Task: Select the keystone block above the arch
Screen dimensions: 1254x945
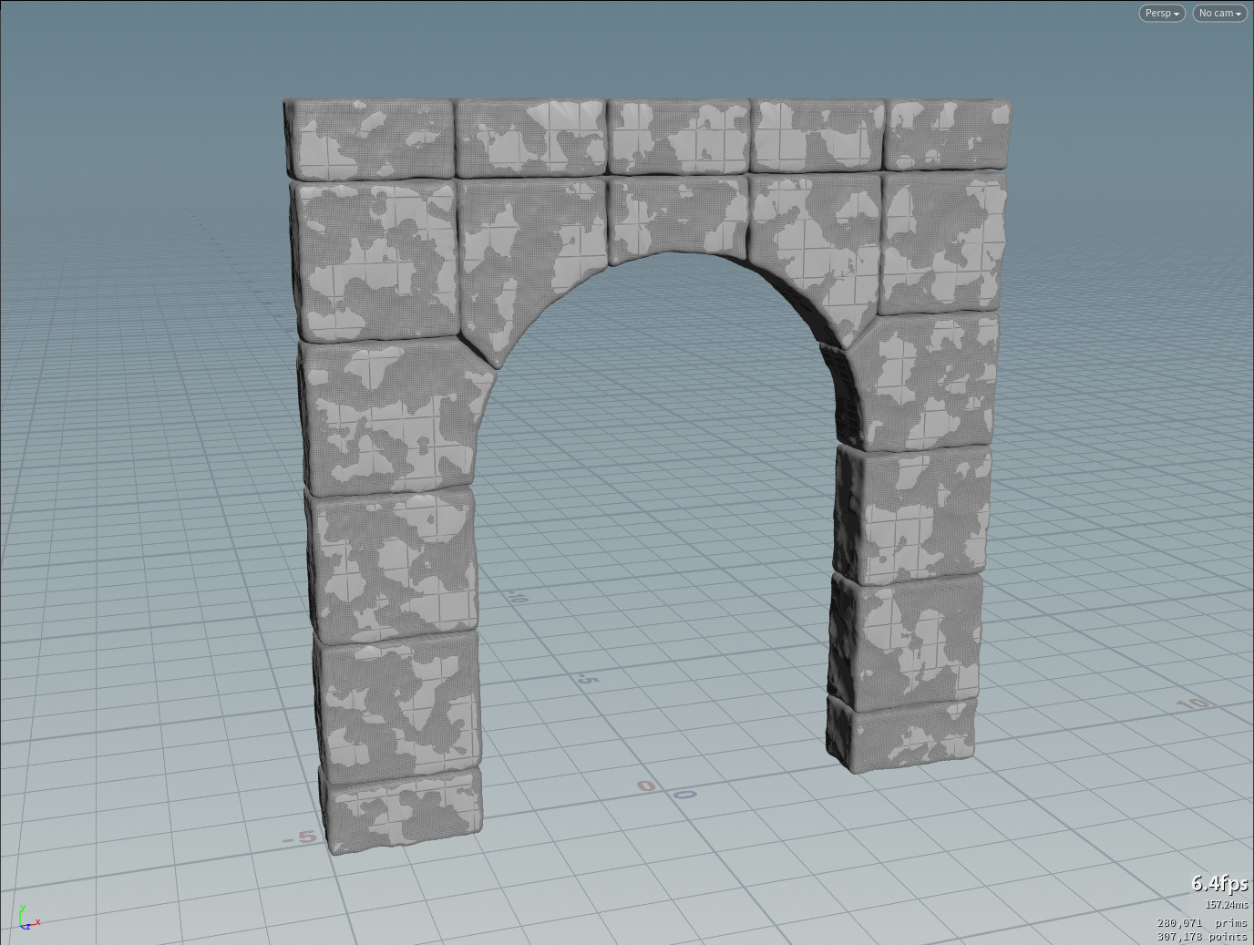Action: 679,214
